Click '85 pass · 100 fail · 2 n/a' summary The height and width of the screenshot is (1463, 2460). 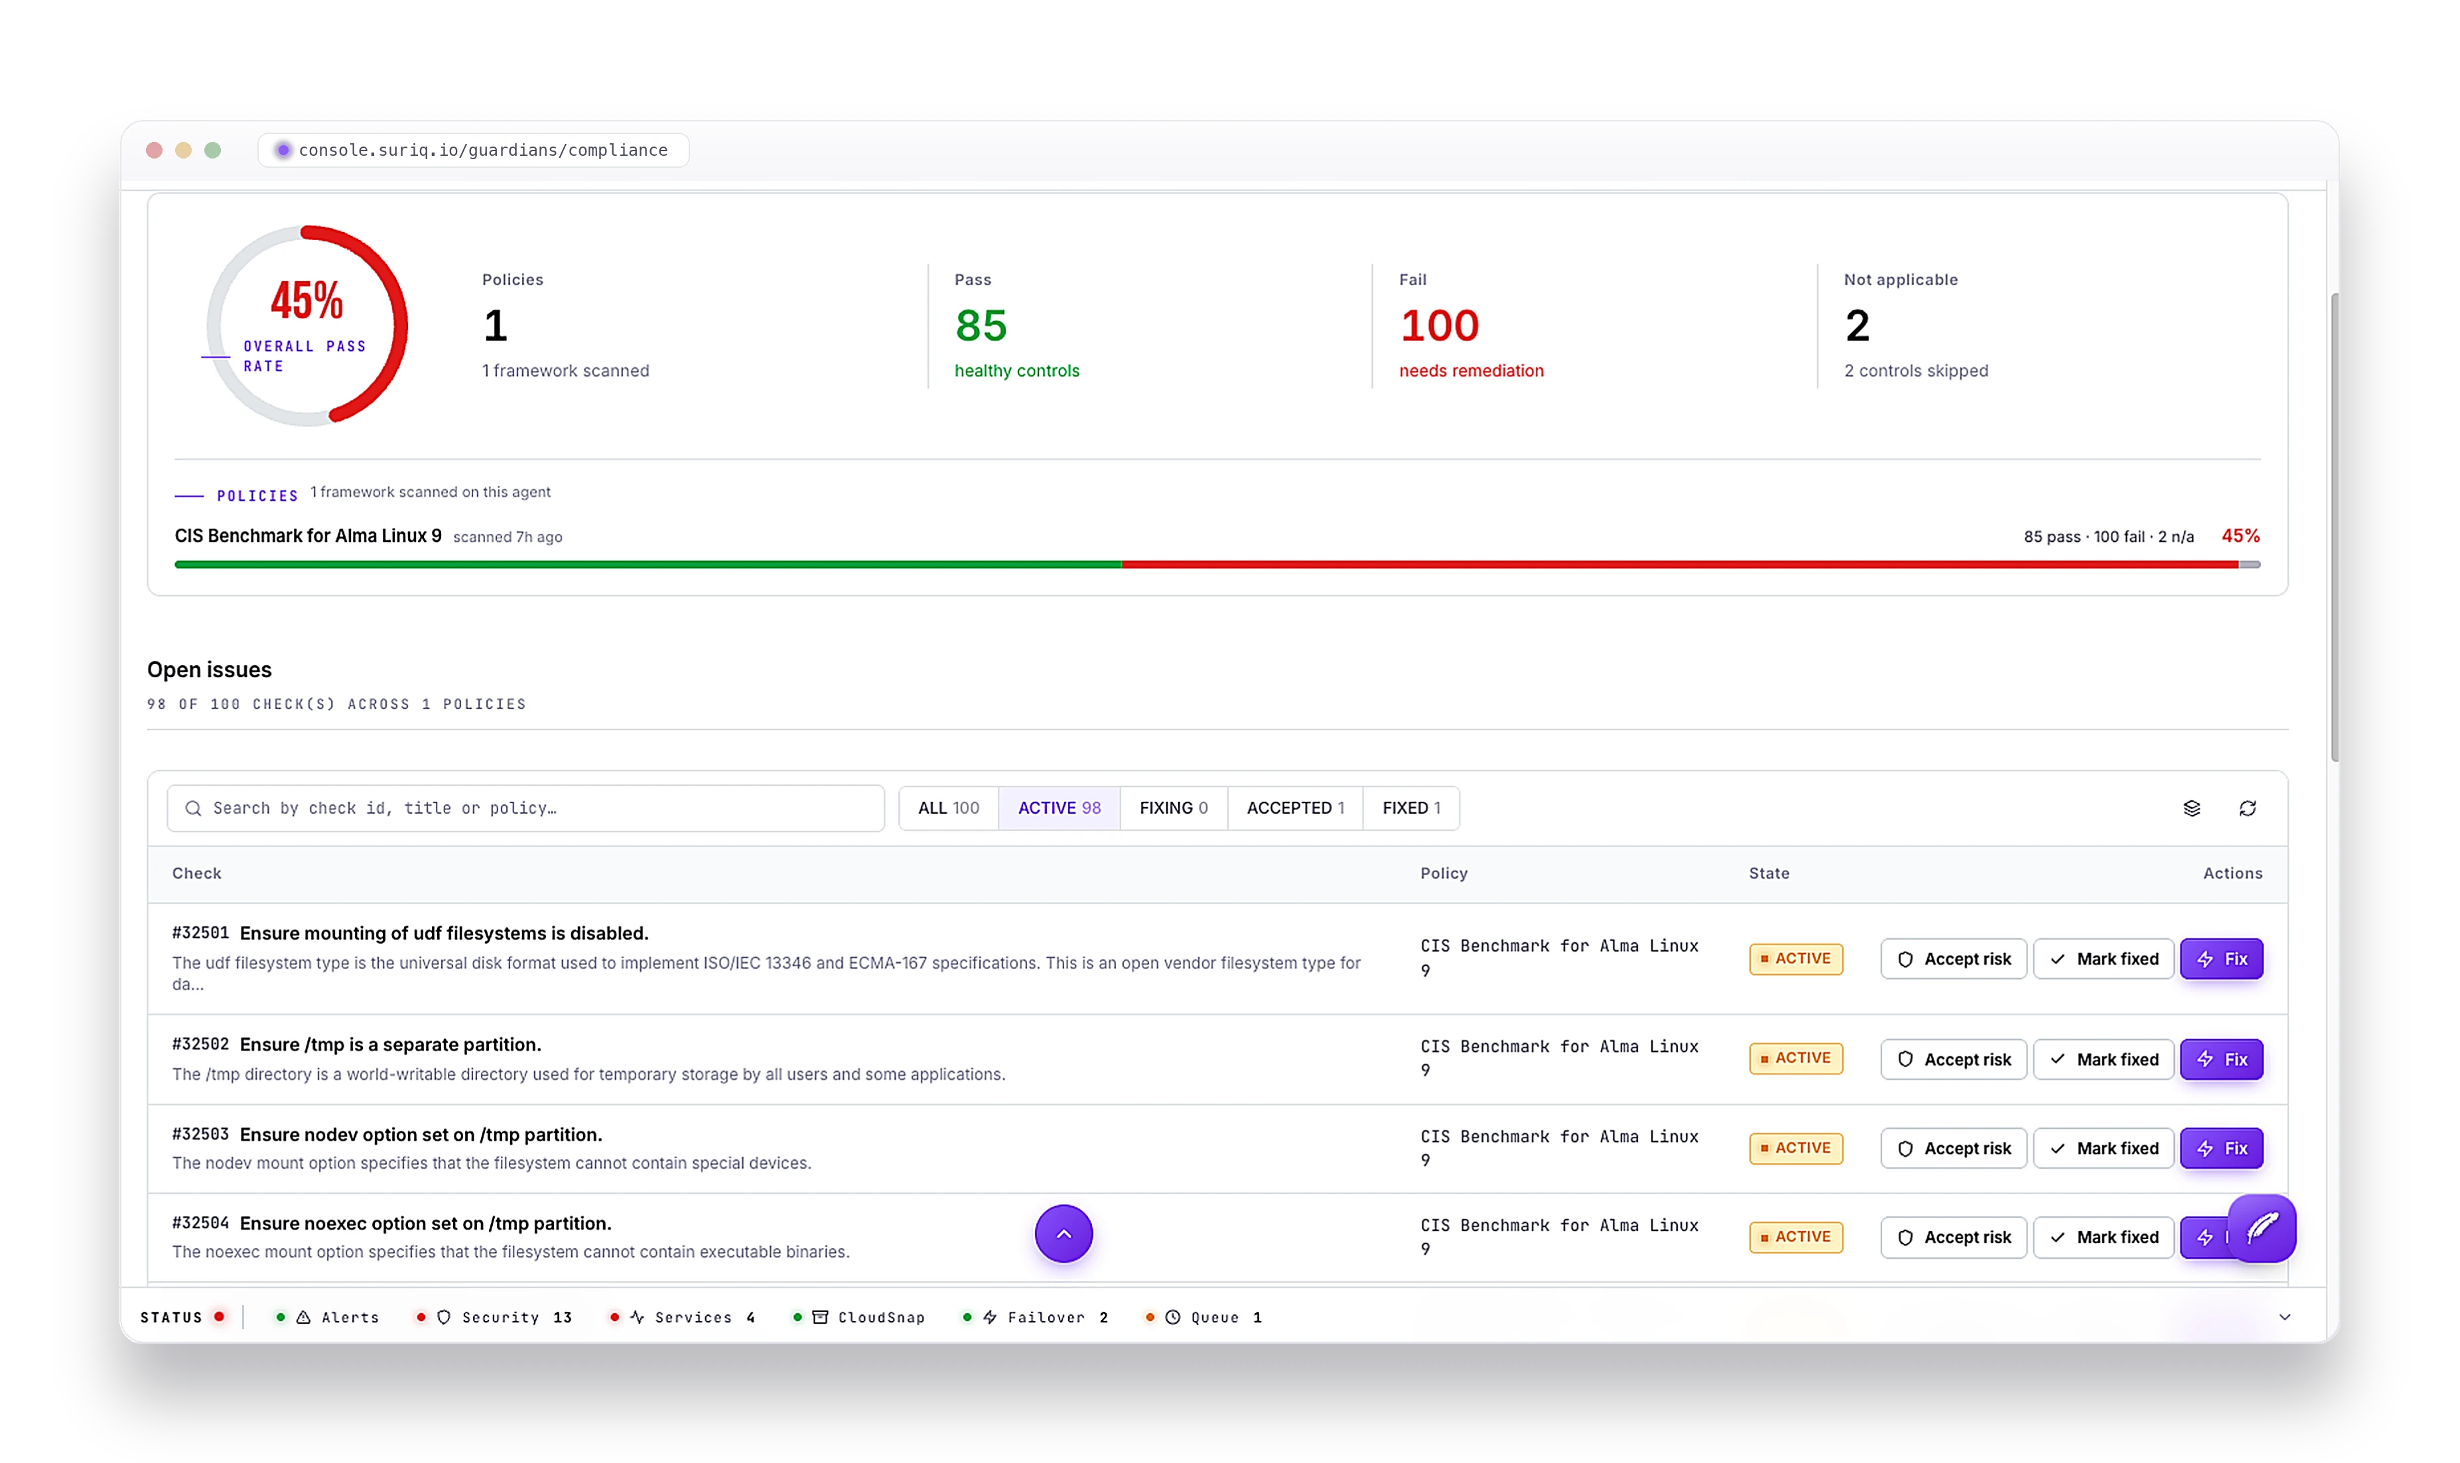coord(2108,537)
